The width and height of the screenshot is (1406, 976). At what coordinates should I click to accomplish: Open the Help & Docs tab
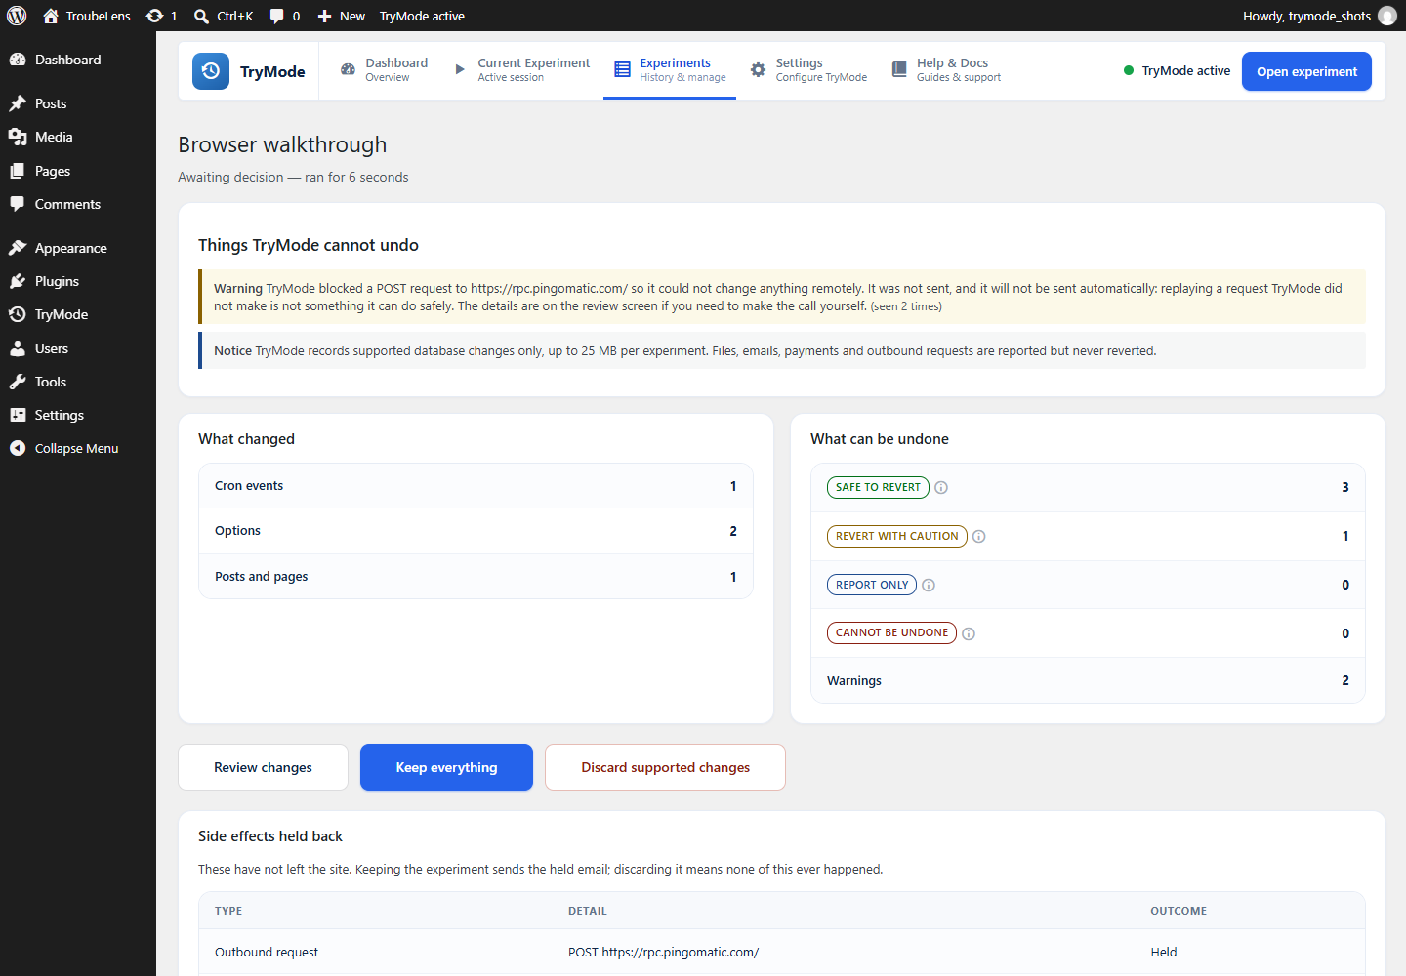[946, 70]
